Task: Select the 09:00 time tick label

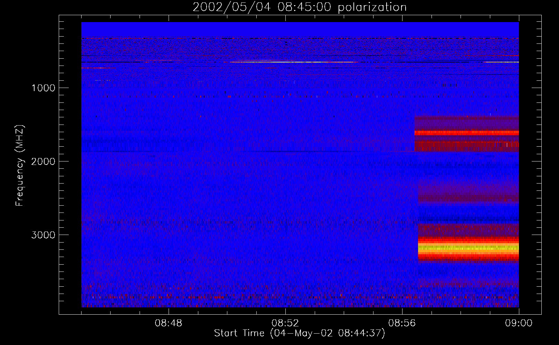Action: (519, 323)
